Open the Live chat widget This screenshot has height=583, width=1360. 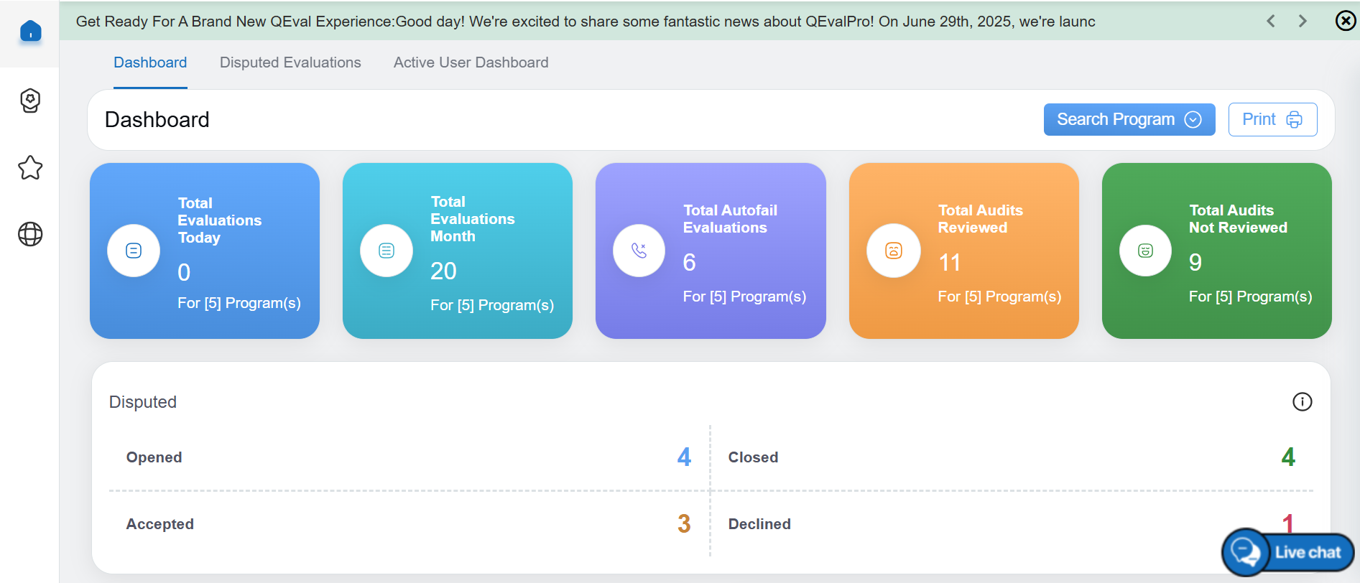(x=1287, y=552)
